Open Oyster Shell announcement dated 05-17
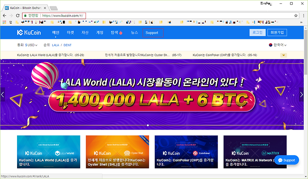This screenshot has height=179, width=308. click(143, 55)
